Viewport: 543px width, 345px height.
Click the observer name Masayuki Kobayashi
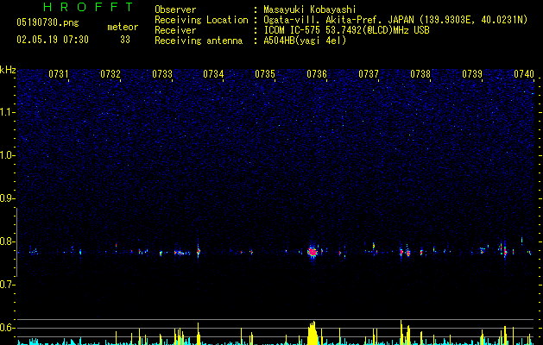tap(310, 9)
